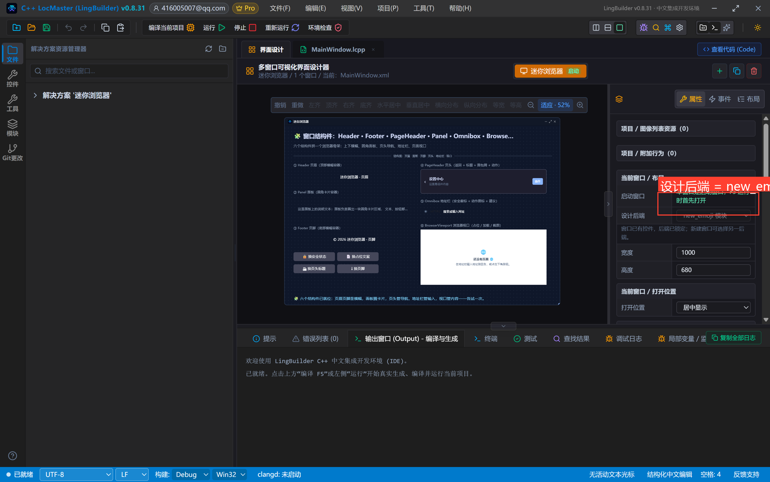Click the redo arrow in top toolbar

pyautogui.click(x=83, y=28)
